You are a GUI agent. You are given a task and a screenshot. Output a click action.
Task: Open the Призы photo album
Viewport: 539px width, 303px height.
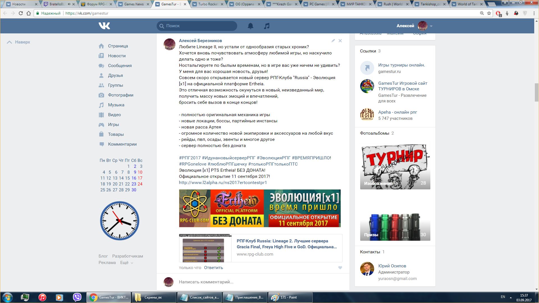tap(395, 218)
